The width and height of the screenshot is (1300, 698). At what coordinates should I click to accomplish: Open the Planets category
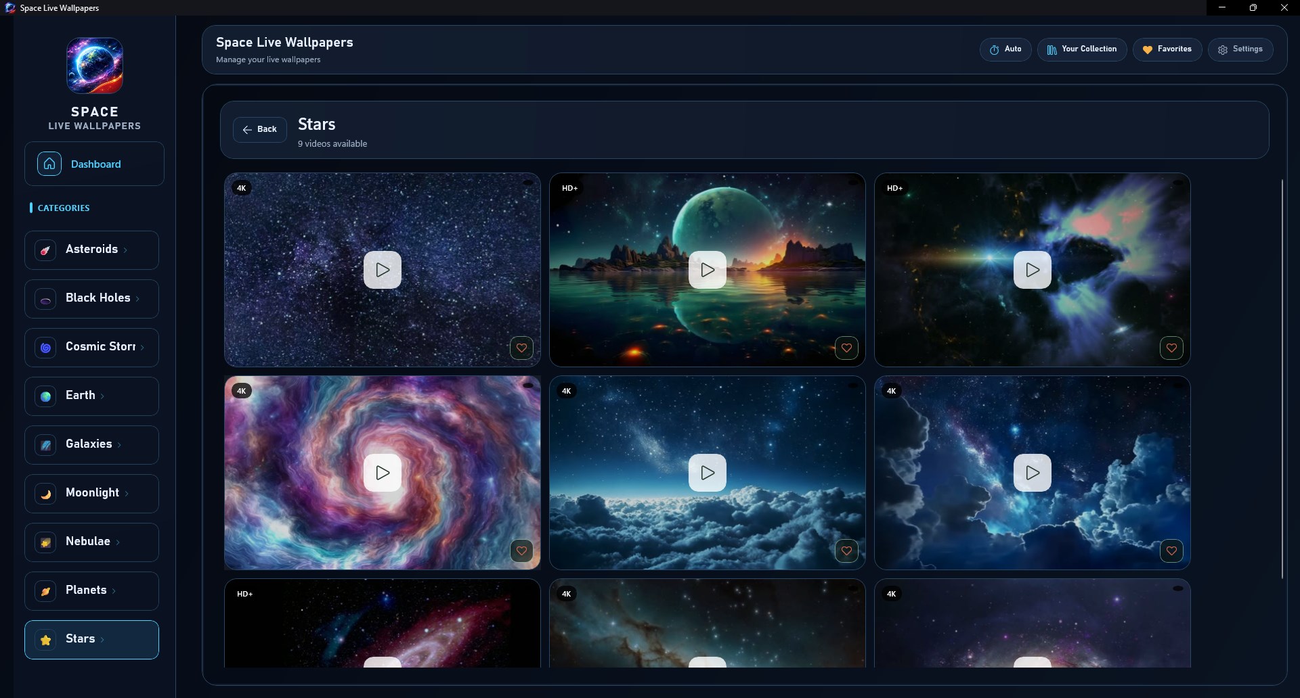coord(91,591)
